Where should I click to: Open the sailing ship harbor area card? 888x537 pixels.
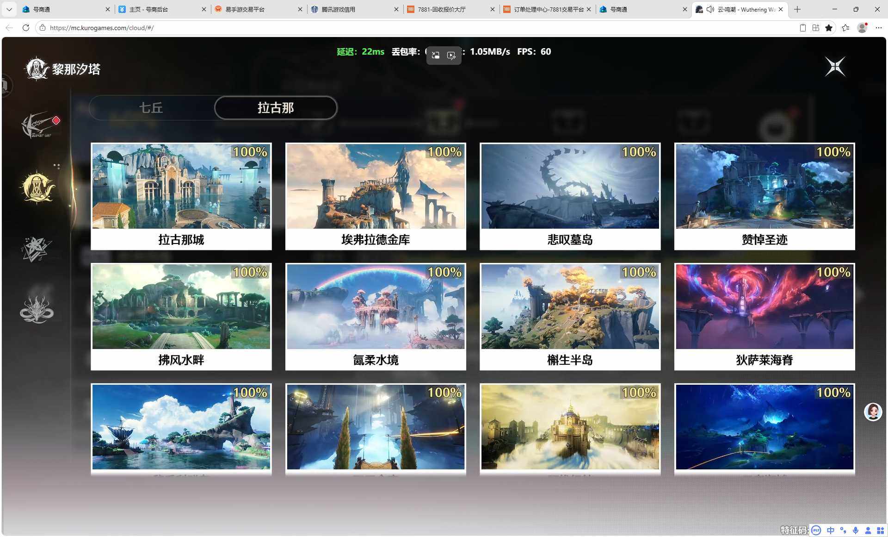(x=181, y=429)
